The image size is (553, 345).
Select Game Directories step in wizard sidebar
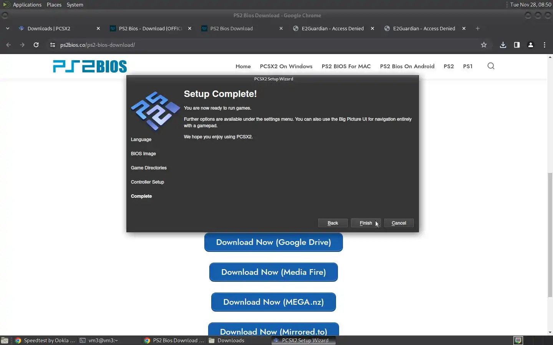click(x=149, y=168)
